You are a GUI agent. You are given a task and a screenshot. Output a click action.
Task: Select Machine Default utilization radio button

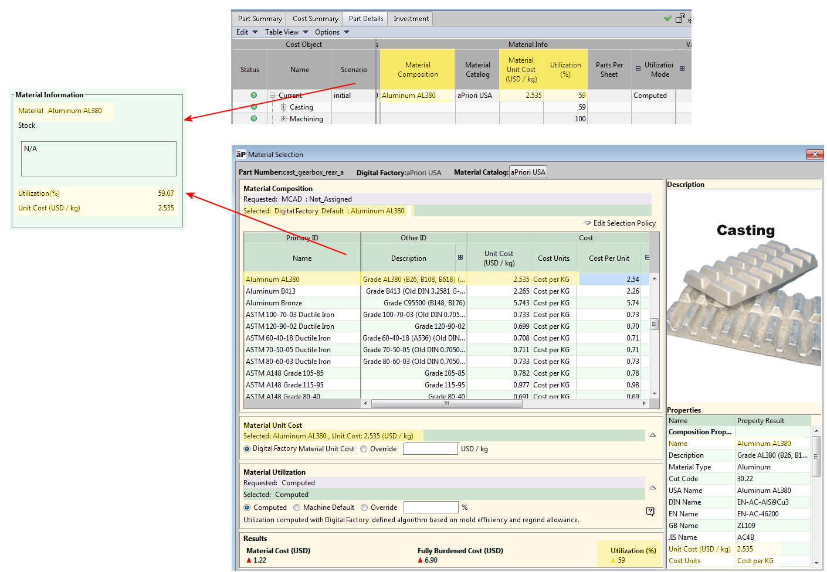coord(297,508)
